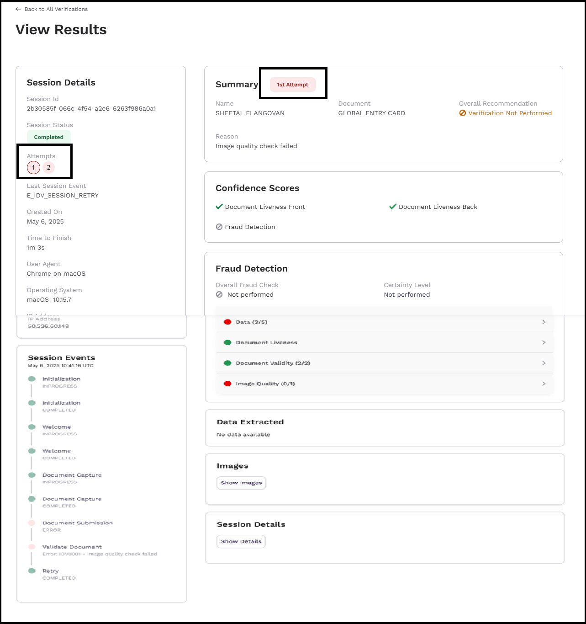This screenshot has height=624, width=586.
Task: Click the Show Details button
Action: pyautogui.click(x=241, y=541)
